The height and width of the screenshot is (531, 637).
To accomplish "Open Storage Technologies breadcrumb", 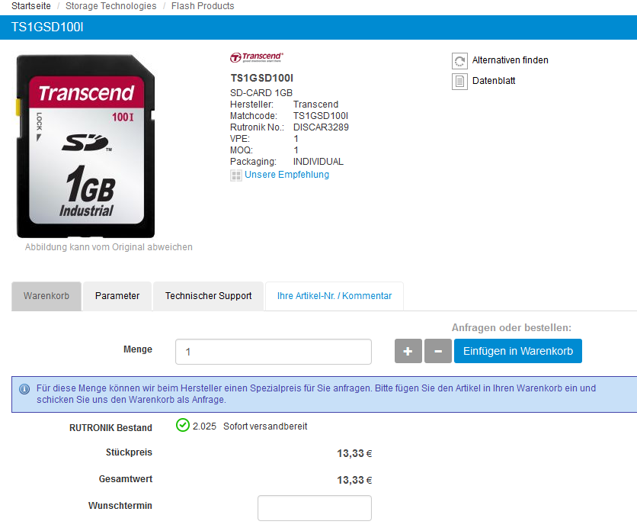I will coord(111,6).
